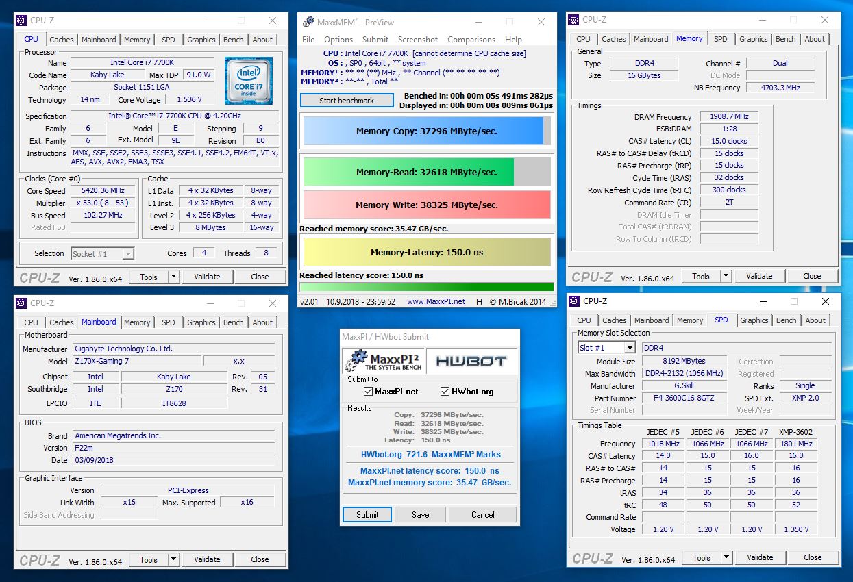Switch to CPU tab in Memory window
The image size is (853, 582).
583,39
